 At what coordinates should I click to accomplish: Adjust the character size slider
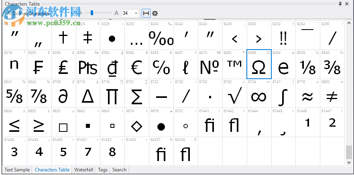[92, 13]
